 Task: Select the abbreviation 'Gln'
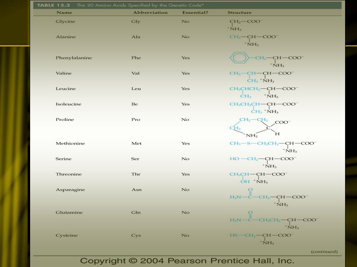pyautogui.click(x=136, y=212)
